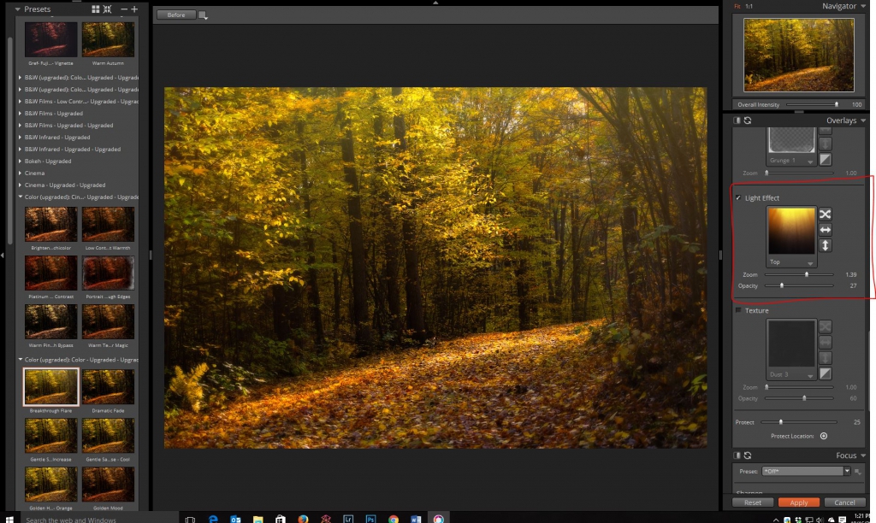This screenshot has width=876, height=523.
Task: Click the Light Effect gradient preview
Action: click(x=791, y=231)
